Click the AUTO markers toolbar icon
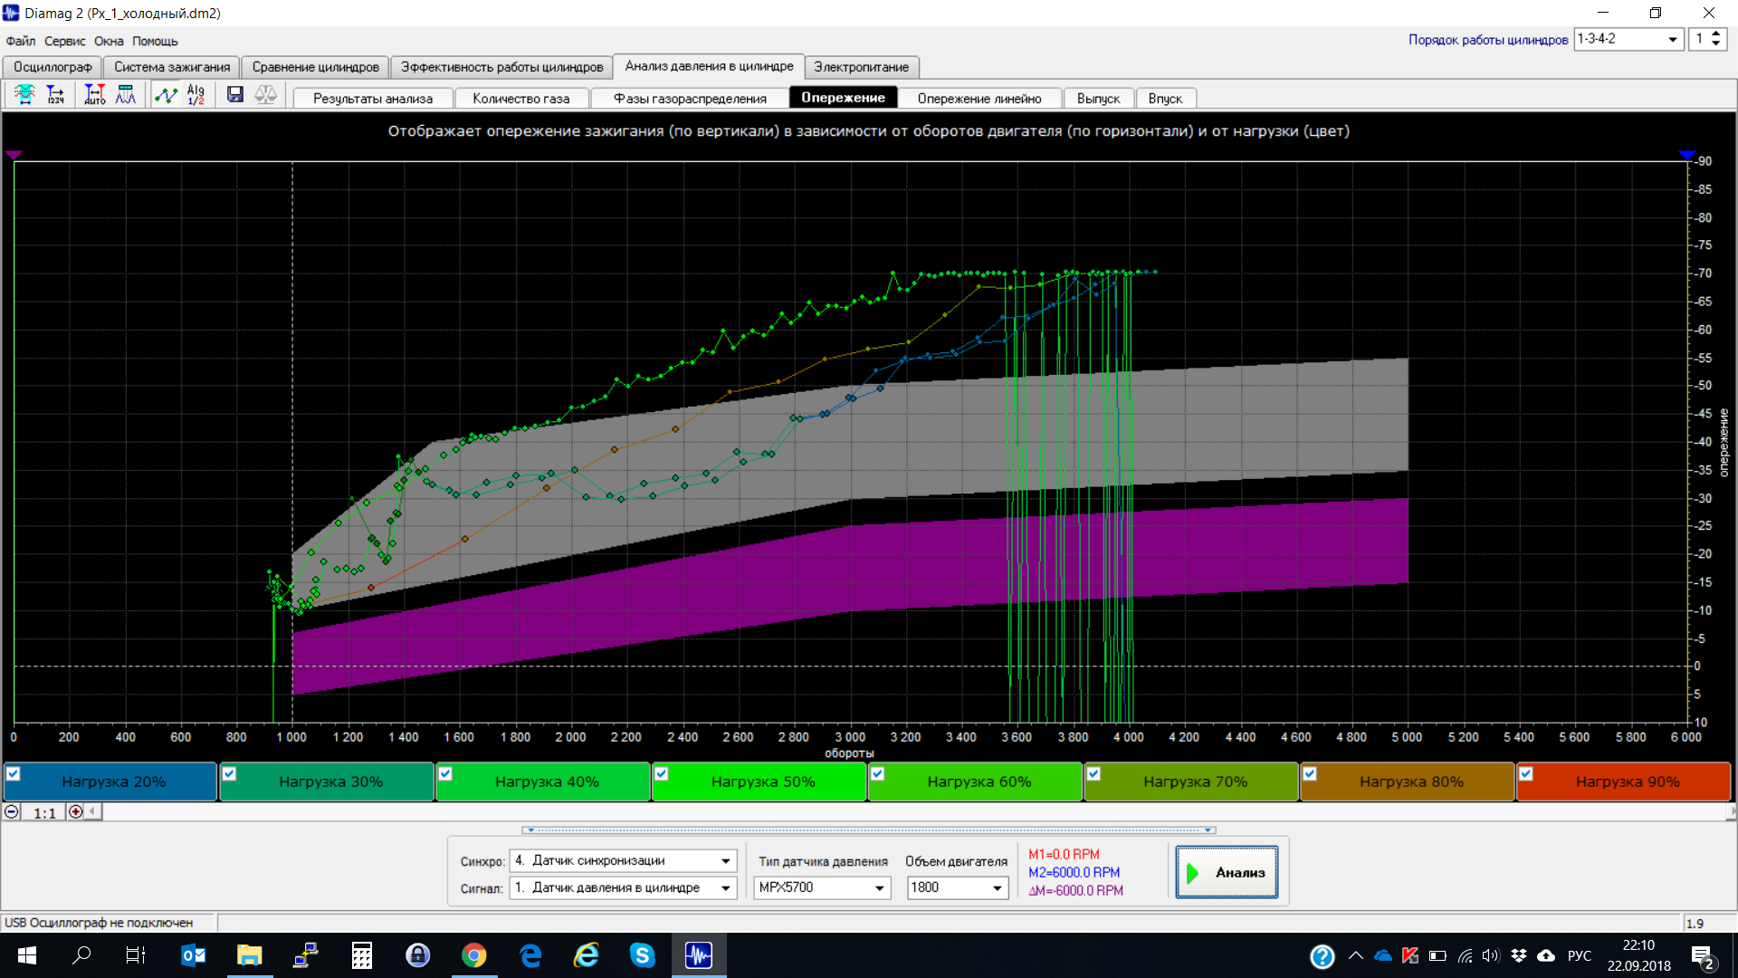 tap(94, 94)
